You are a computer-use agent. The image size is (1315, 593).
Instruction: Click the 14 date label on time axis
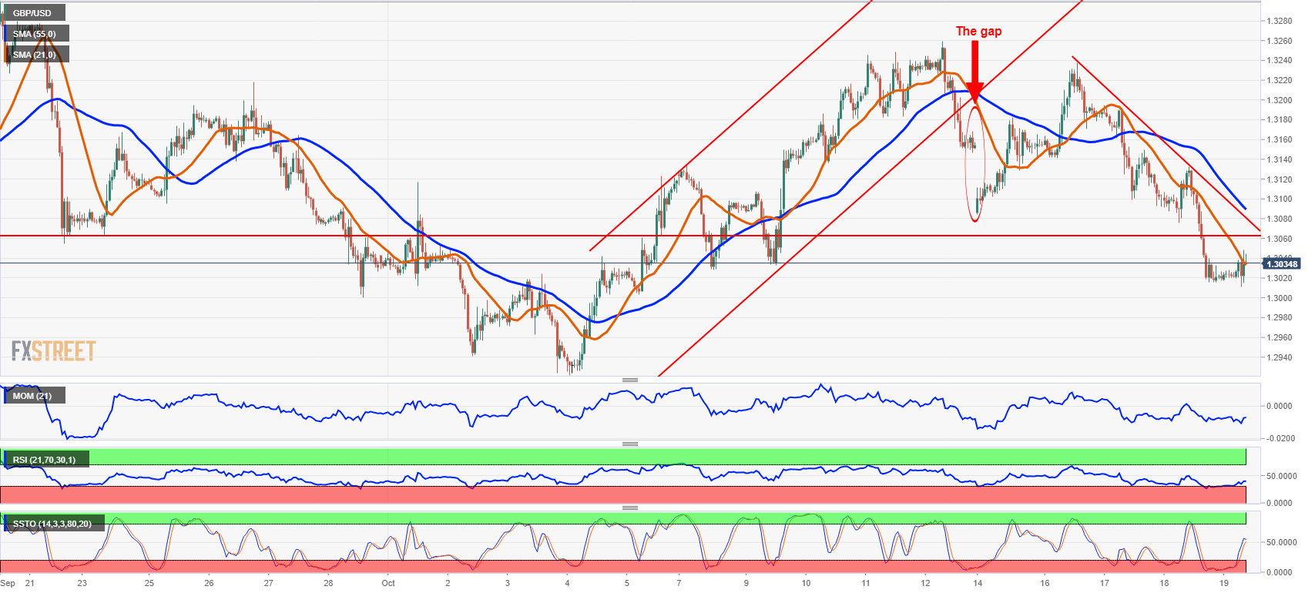coord(977,583)
